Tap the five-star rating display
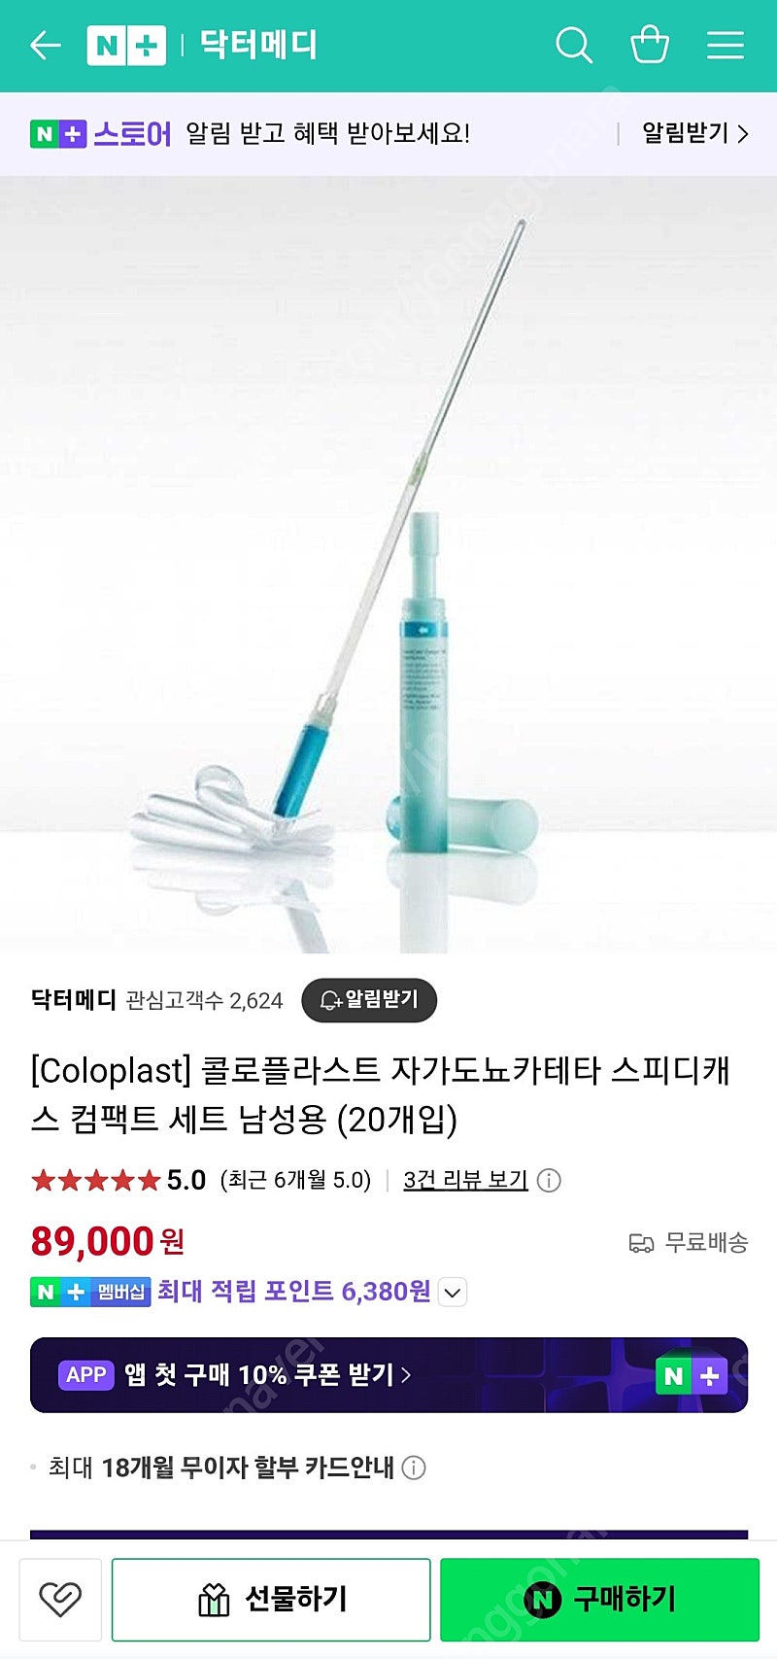This screenshot has height=1659, width=777. click(x=95, y=1180)
